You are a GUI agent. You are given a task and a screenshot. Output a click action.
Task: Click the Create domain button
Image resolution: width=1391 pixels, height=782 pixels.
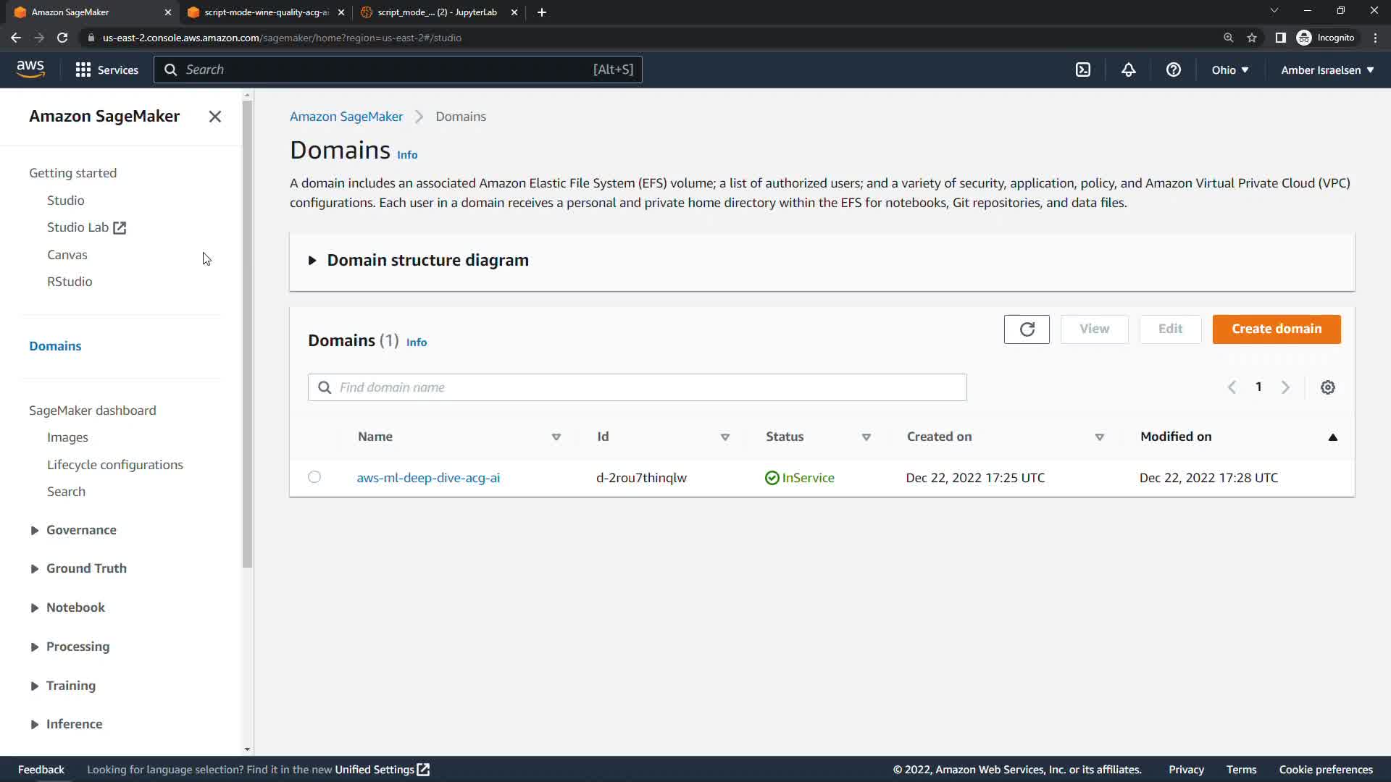[1276, 329]
